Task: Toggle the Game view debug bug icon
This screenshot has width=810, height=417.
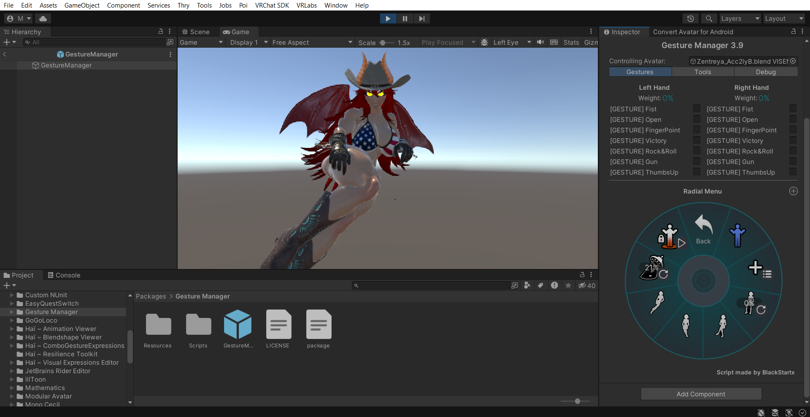Action: point(484,42)
